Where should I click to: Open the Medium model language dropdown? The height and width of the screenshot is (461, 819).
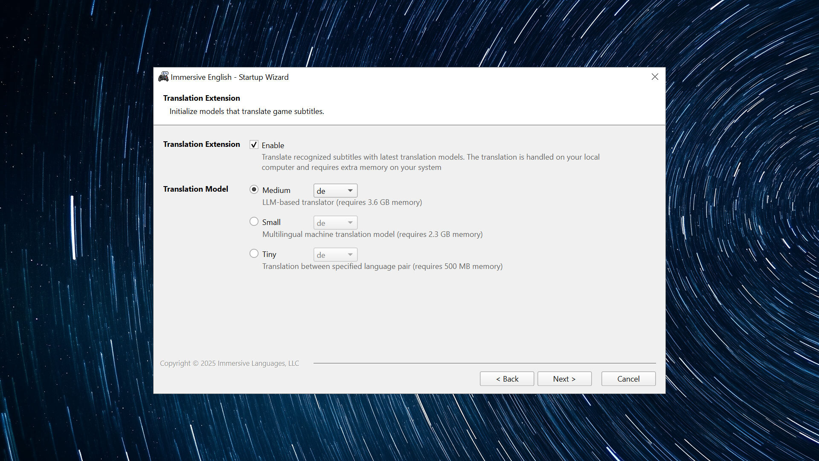pos(335,190)
